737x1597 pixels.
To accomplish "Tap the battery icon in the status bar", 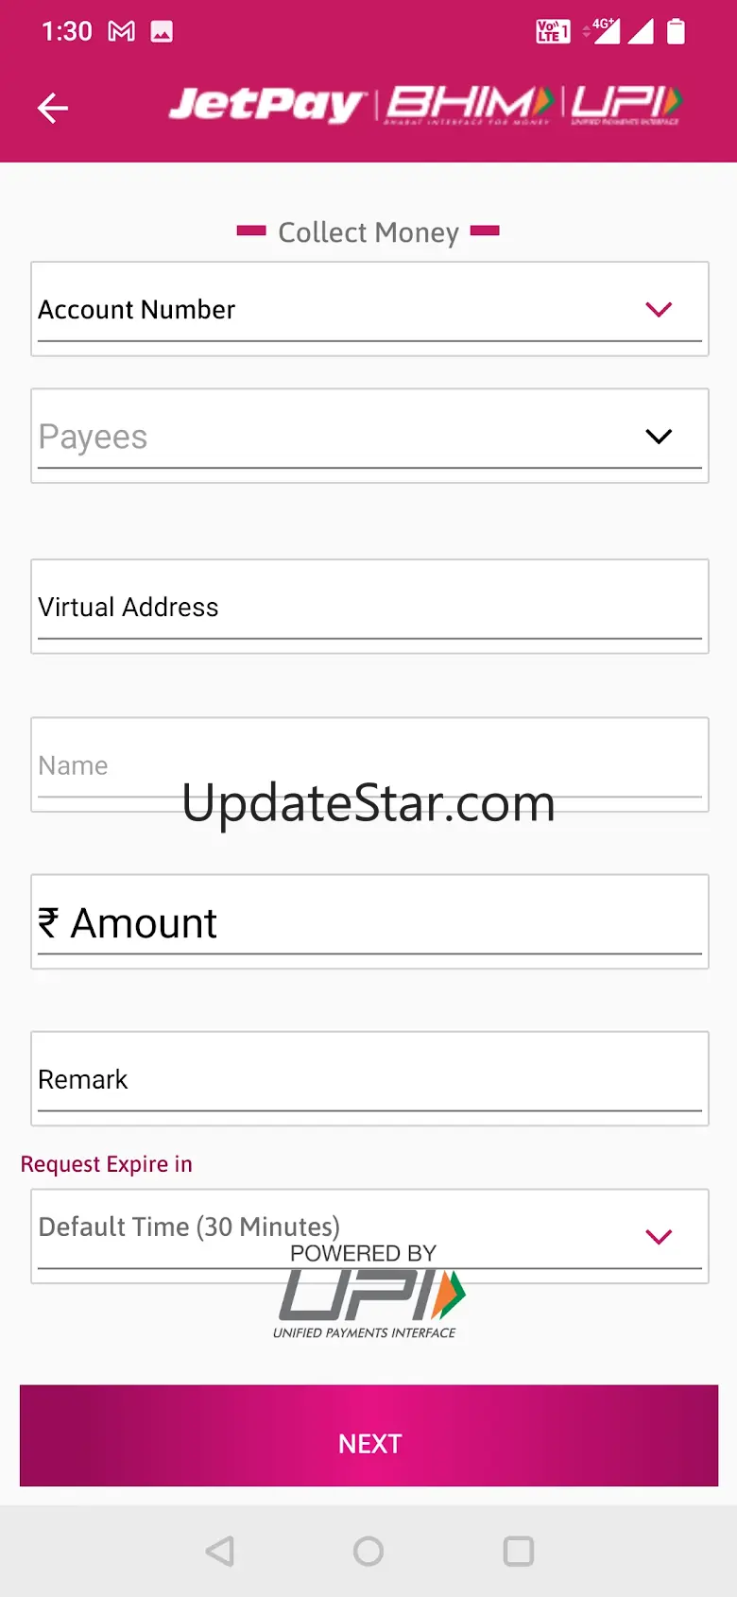I will tap(676, 31).
